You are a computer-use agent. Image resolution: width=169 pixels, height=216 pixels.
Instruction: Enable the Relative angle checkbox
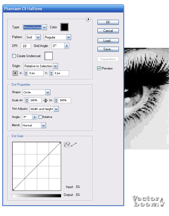[40, 117]
